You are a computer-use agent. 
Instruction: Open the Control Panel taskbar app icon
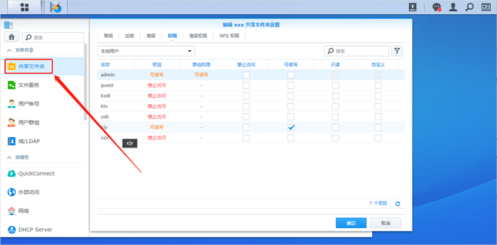pos(55,7)
